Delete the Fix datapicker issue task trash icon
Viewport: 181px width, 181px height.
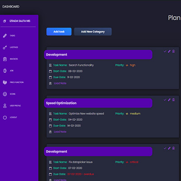click(173, 148)
